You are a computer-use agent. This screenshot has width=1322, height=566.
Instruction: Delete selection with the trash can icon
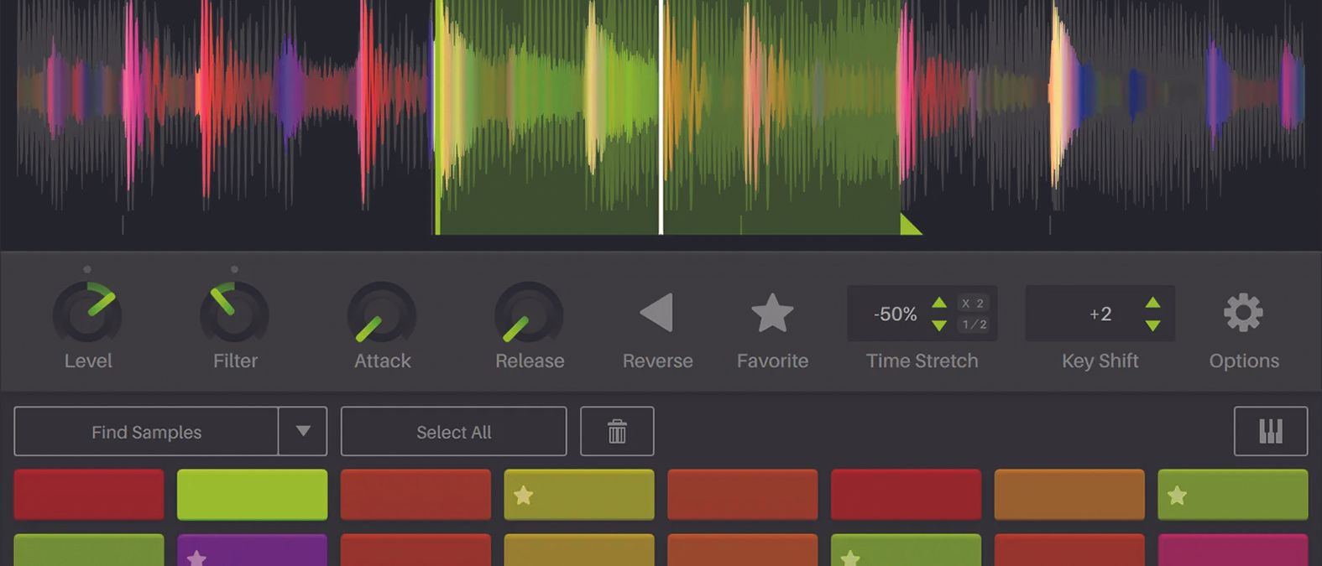click(617, 431)
